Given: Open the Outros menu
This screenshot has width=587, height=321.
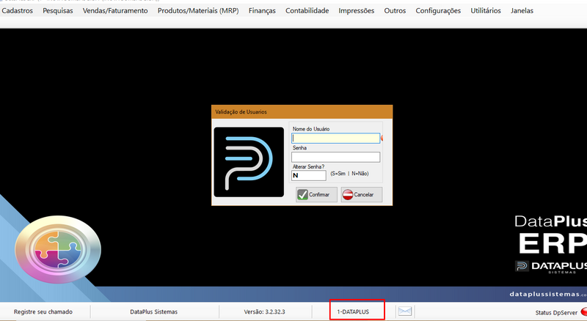Looking at the screenshot, I should point(395,11).
